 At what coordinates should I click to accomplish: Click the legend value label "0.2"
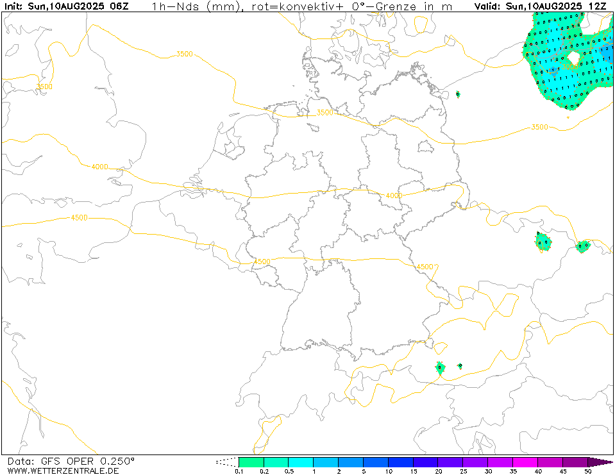pyautogui.click(x=264, y=471)
